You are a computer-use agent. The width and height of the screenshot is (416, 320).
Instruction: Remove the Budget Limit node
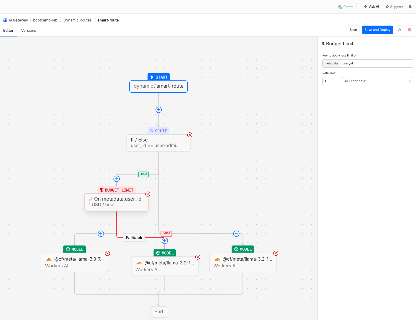tap(148, 194)
